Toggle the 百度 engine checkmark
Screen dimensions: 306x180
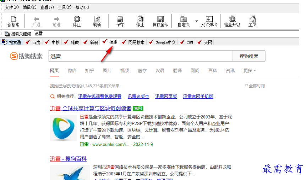(x=28, y=42)
